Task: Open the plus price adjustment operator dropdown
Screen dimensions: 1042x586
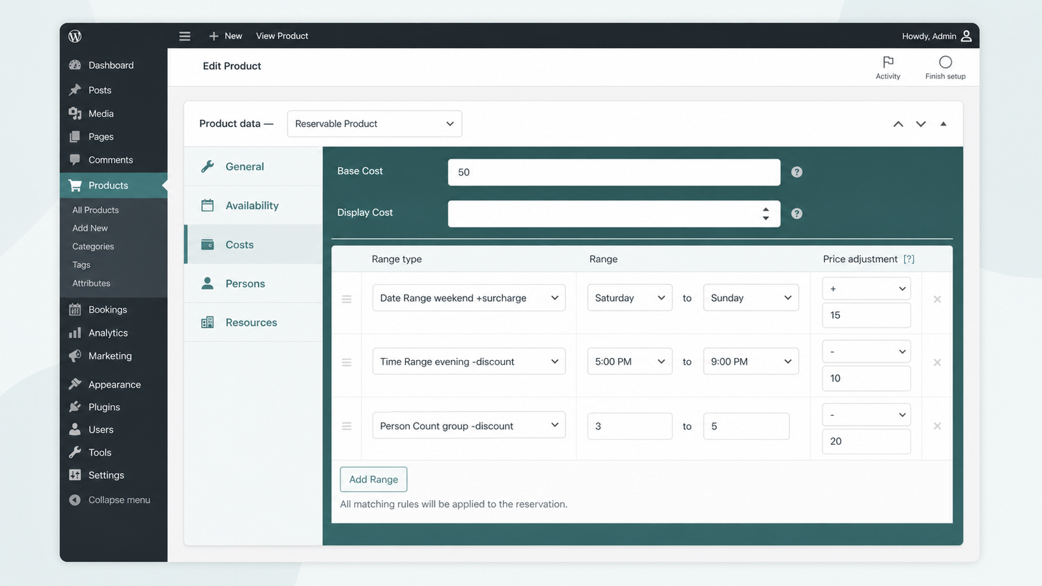Action: point(866,288)
